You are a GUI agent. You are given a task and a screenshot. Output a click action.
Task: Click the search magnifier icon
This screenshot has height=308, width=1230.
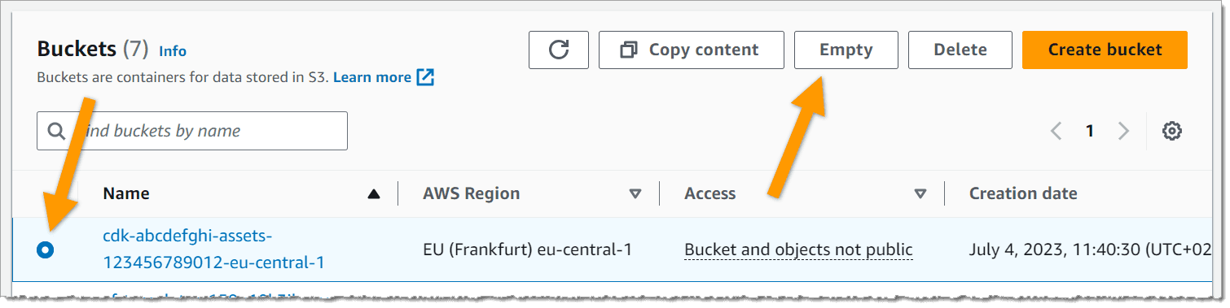coord(56,131)
